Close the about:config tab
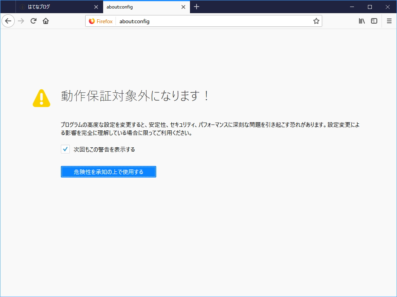The width and height of the screenshot is (397, 297). 183,7
